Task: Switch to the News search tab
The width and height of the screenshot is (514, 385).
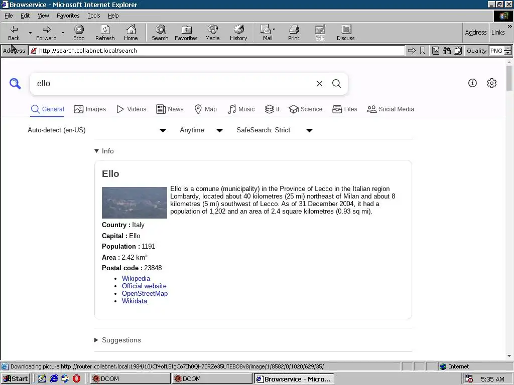Action: (170, 109)
